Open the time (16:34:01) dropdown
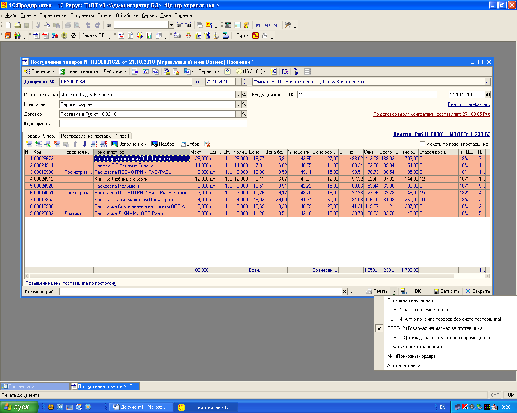Image resolution: width=517 pixels, height=413 pixels. pyautogui.click(x=251, y=71)
